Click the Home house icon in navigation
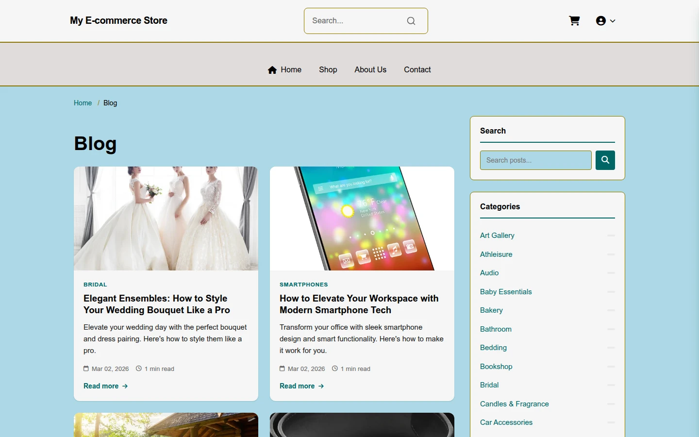Viewport: 699px width, 437px height. 272,70
